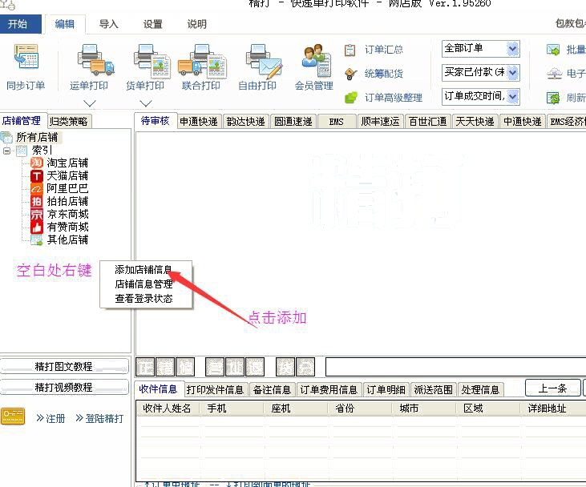Viewport: 586px width, 487px height.
Task: Select 京东商城 in the store tree
Action: coord(67,214)
